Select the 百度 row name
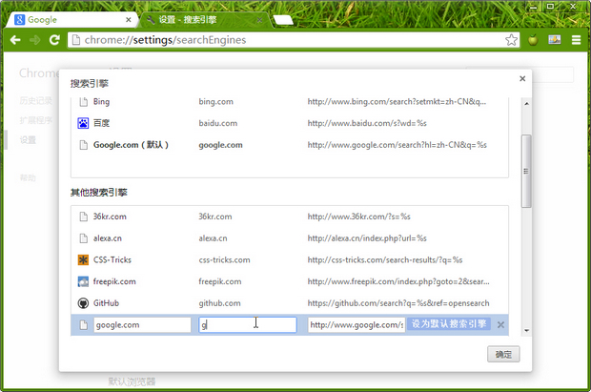Image resolution: width=591 pixels, height=392 pixels. (101, 123)
